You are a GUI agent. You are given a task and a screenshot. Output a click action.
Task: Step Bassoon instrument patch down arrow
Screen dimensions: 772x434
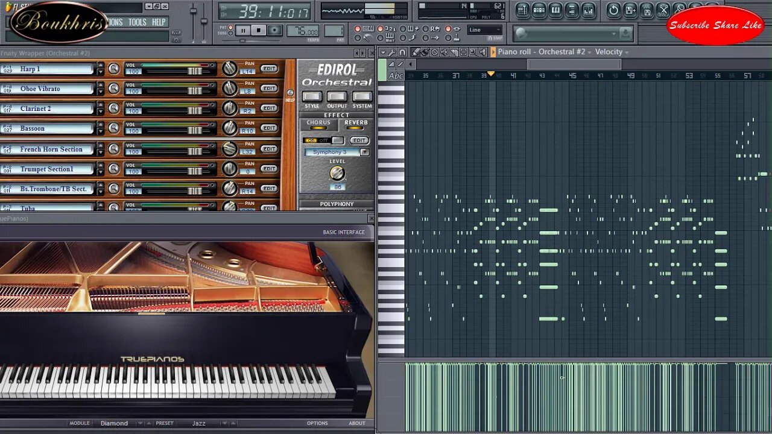[x=100, y=132]
